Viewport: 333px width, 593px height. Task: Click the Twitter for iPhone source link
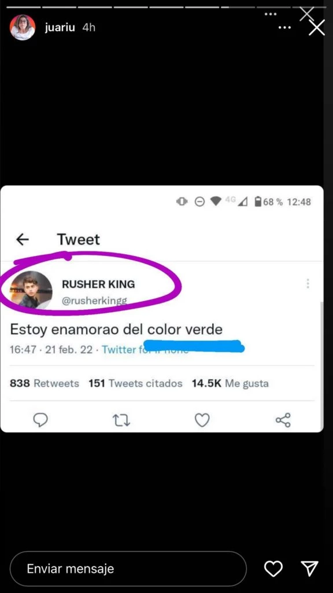(x=145, y=349)
